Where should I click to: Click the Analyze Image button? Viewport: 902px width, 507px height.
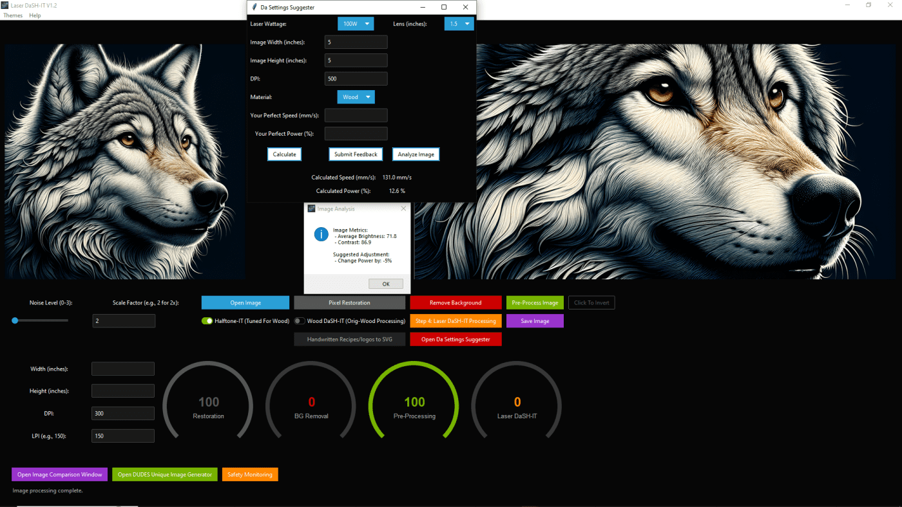click(x=416, y=154)
